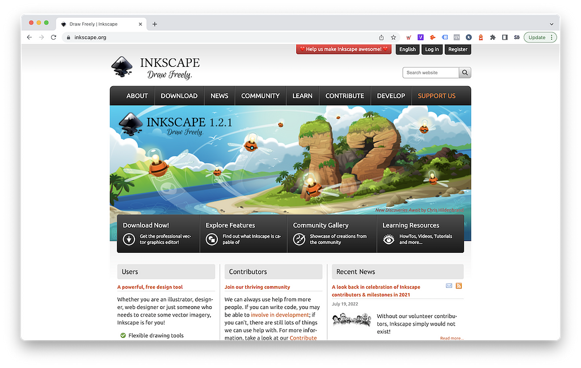Open the Extensions puzzle piece menu
Viewport: 581px width, 368px height.
pyautogui.click(x=492, y=37)
